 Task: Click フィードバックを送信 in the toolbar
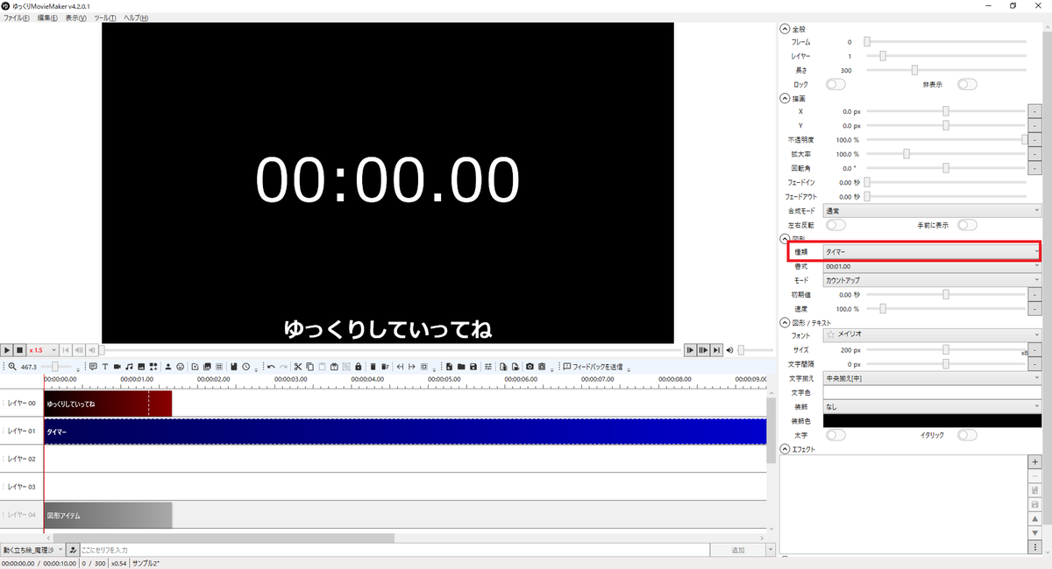click(x=593, y=366)
